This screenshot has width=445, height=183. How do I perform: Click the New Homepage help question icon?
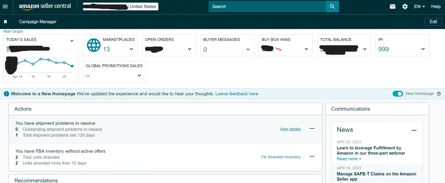click(x=439, y=94)
